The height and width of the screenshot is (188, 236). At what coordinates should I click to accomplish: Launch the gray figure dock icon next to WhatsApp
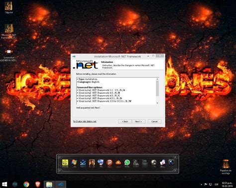point(136,163)
